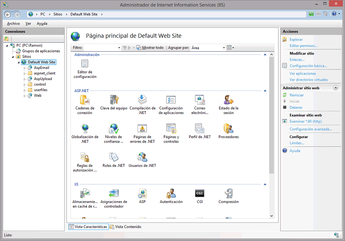Click the Conexiones create connection icon
Screen dimensions: 345x241
tap(7, 39)
